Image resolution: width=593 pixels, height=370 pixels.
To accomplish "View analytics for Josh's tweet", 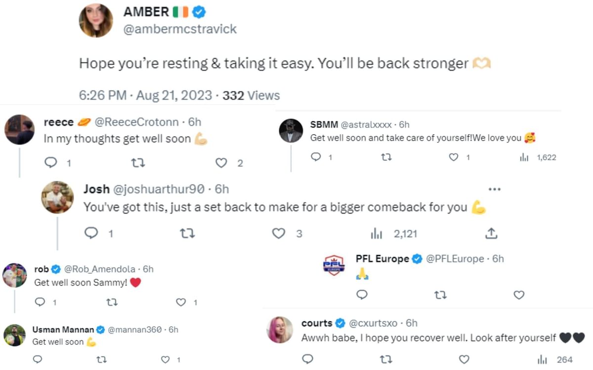I will [377, 234].
